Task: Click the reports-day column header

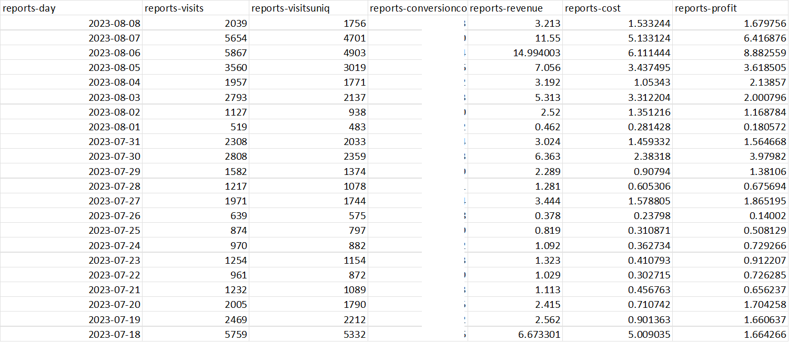Action: click(71, 8)
